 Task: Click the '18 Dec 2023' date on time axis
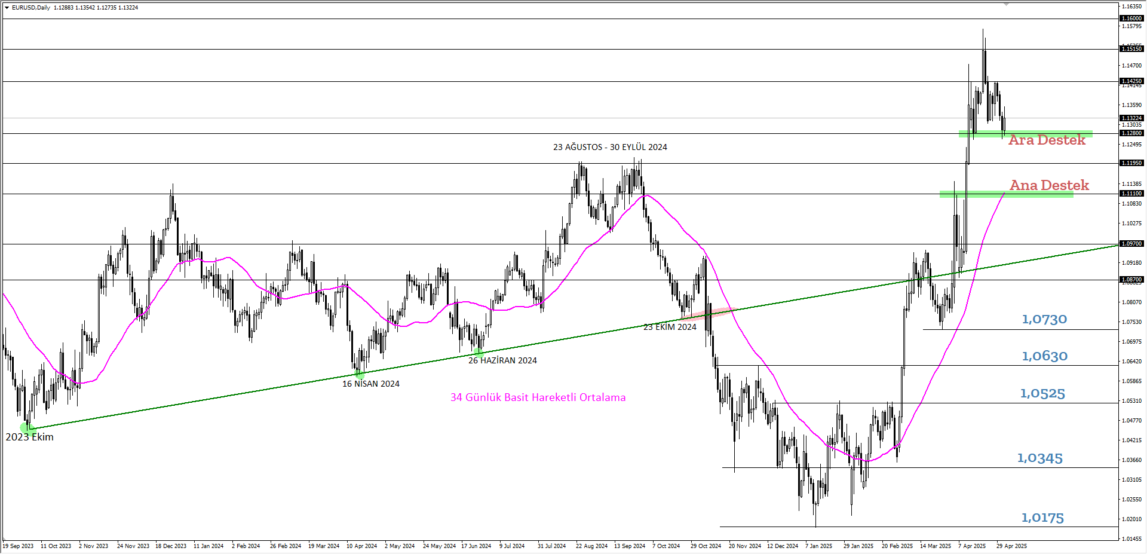click(x=171, y=546)
